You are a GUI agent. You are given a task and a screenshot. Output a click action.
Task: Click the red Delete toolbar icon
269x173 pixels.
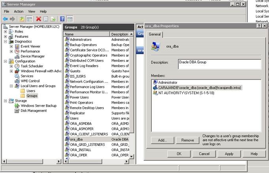point(39,19)
